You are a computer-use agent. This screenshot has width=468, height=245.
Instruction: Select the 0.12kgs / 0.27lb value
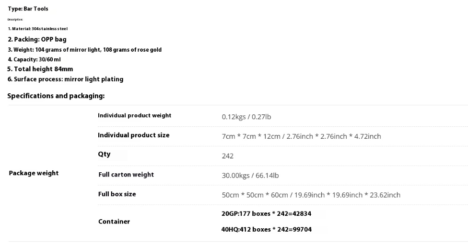(246, 117)
